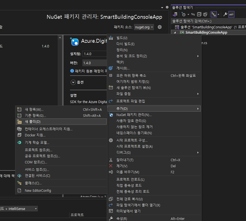Click the Docker 지원... icon

point(19,135)
